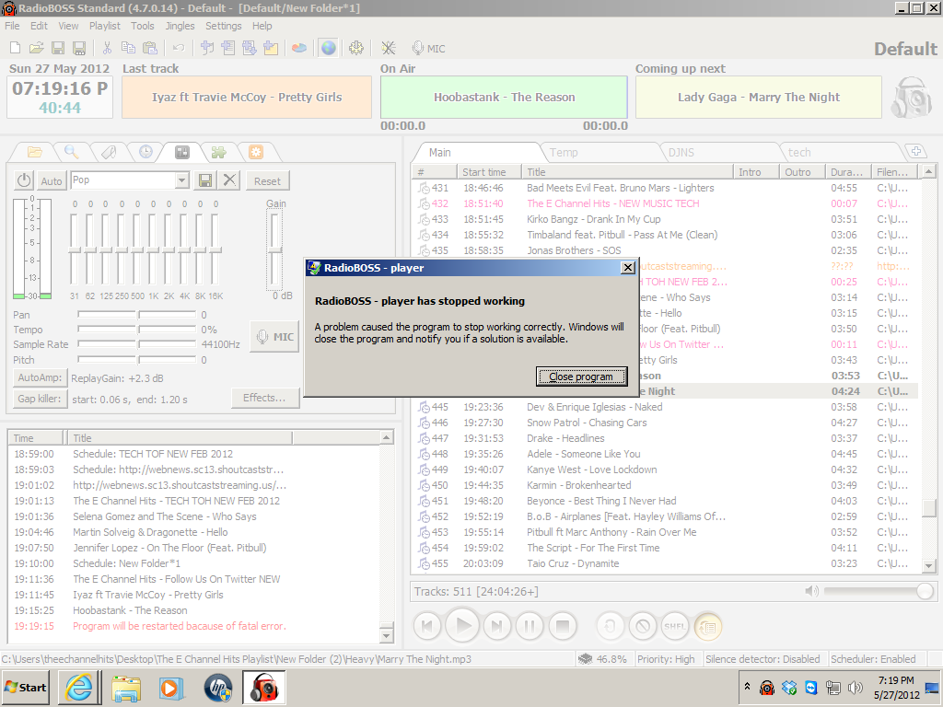Save the equalizer preset with the floppy icon
The image size is (943, 707).
pyautogui.click(x=204, y=180)
